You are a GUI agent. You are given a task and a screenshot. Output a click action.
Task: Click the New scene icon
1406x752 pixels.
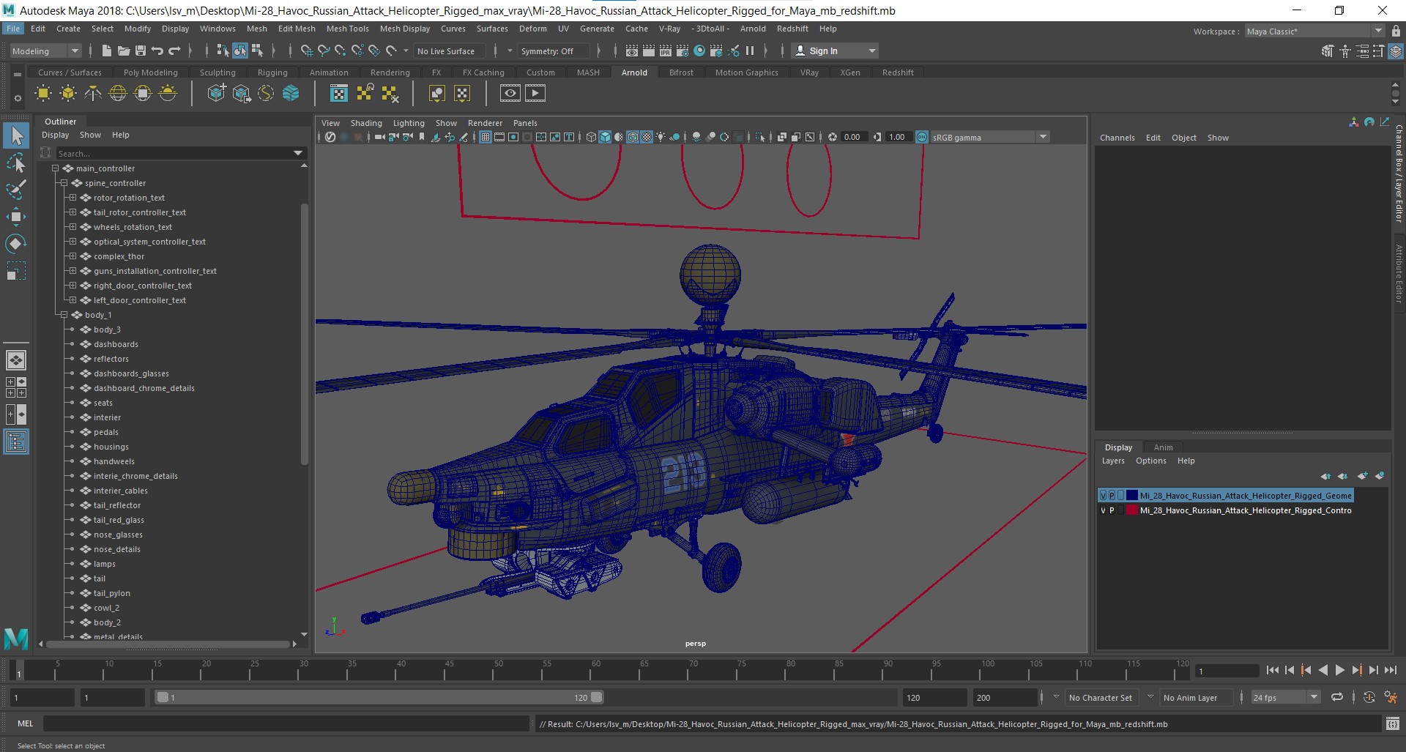[x=107, y=51]
